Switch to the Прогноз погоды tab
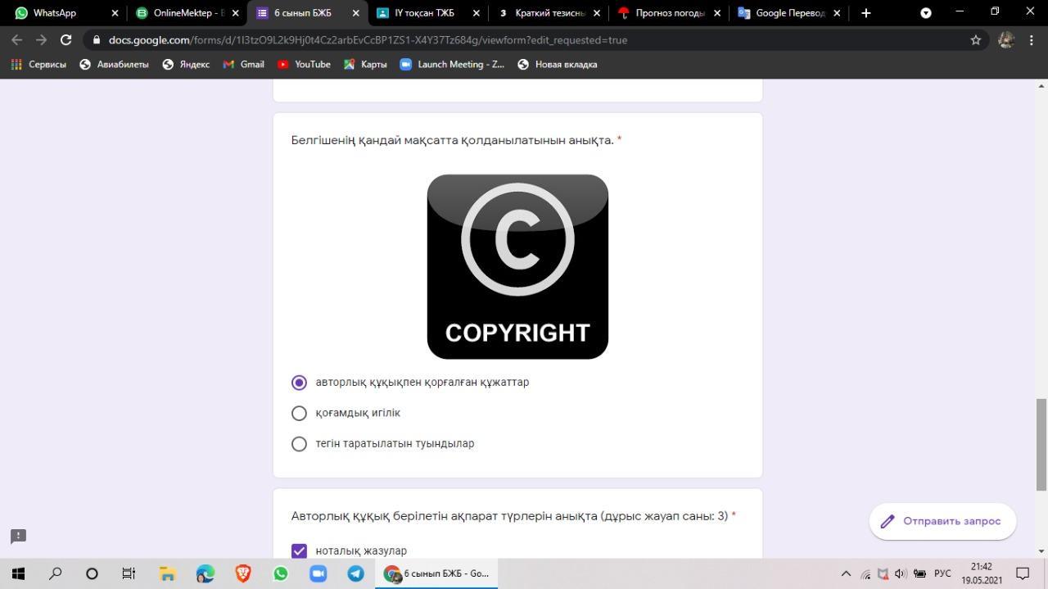 pyautogui.click(x=662, y=13)
